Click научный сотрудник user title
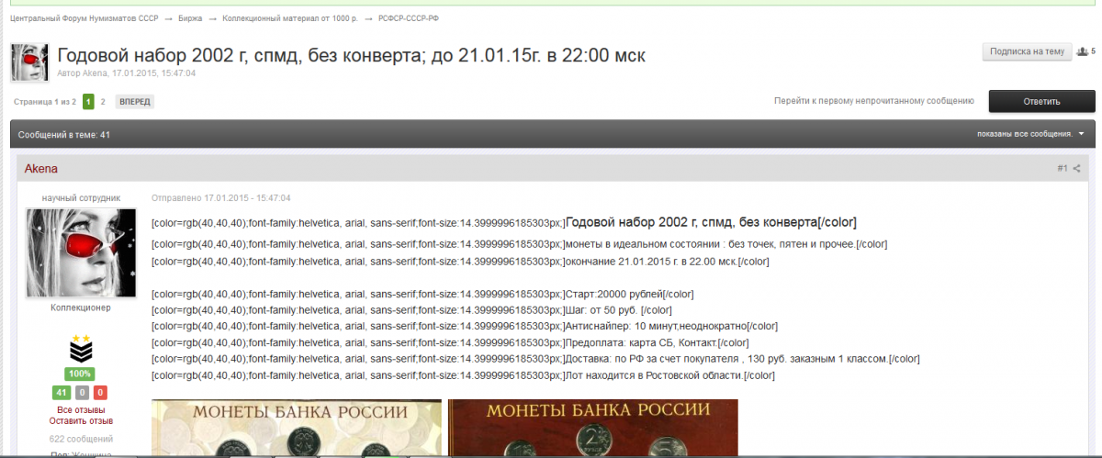The image size is (1102, 458). tap(81, 198)
